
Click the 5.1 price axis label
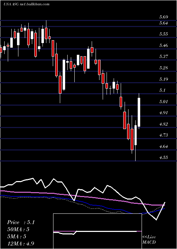click(x=162, y=90)
